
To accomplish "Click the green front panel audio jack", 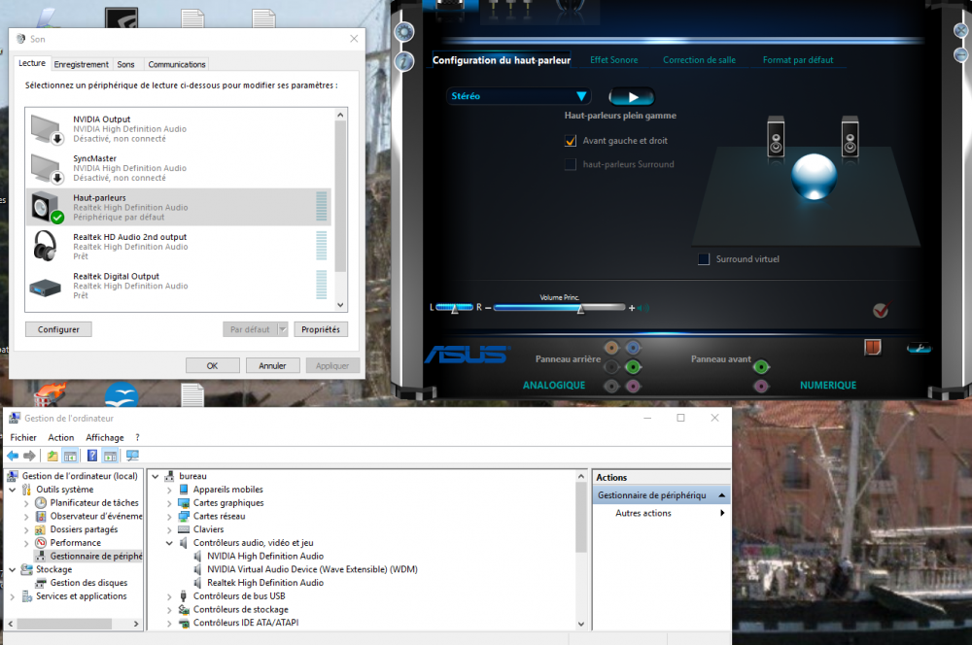I will [761, 366].
